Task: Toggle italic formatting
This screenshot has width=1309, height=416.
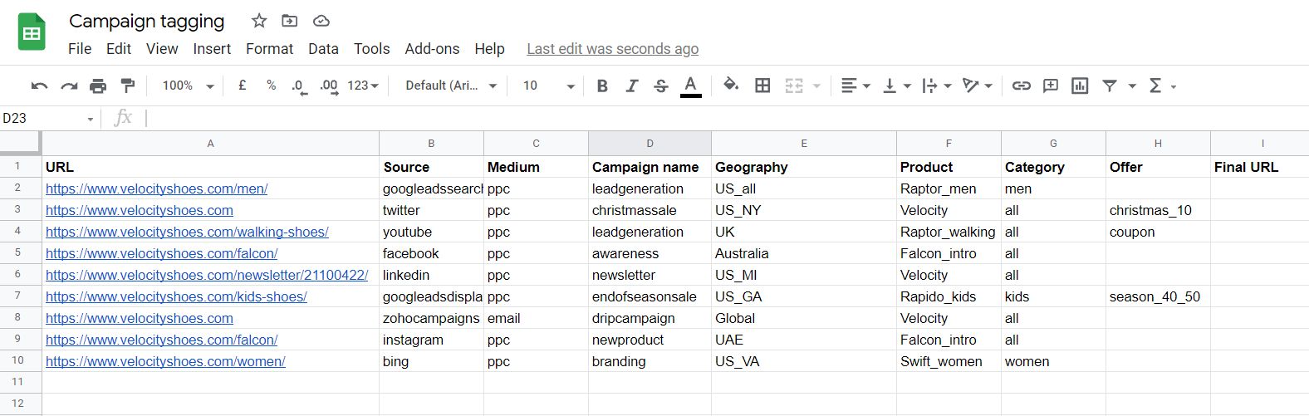Action: coord(632,86)
